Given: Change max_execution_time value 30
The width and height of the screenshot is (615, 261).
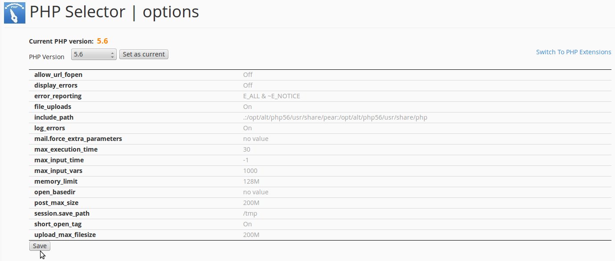Looking at the screenshot, I should click(x=247, y=149).
